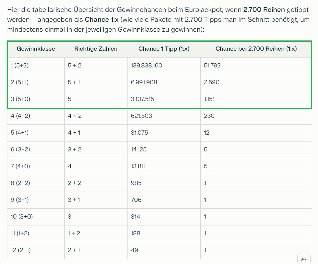
Task: Click the 6 (3+2) Gewinnklasse cell
Action: click(20, 149)
